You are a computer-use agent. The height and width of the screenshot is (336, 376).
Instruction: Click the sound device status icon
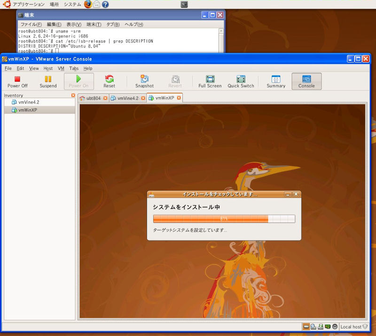coord(335,327)
